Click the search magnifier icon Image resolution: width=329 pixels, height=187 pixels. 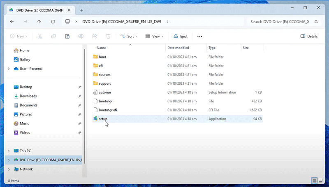[316, 22]
